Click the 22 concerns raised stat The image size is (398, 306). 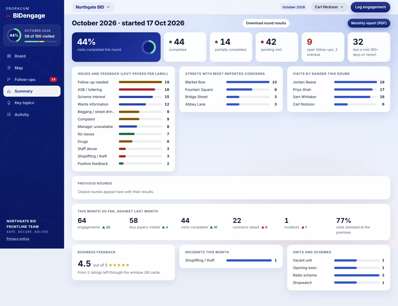tap(250, 224)
